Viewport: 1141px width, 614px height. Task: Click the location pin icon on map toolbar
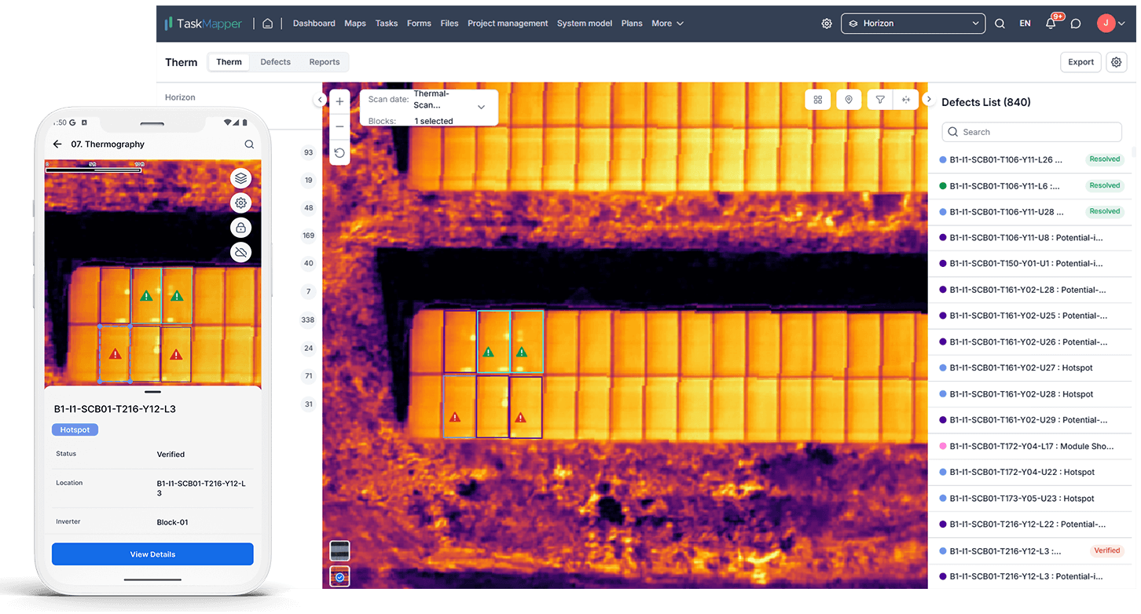[848, 100]
